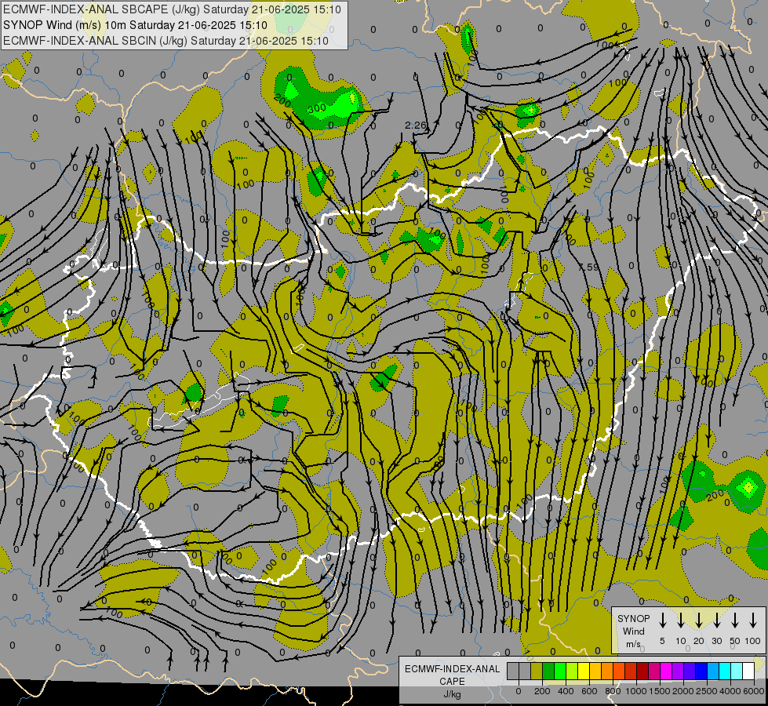
Task: Click the 30 speed label in the wind legend
Action: coord(717,641)
